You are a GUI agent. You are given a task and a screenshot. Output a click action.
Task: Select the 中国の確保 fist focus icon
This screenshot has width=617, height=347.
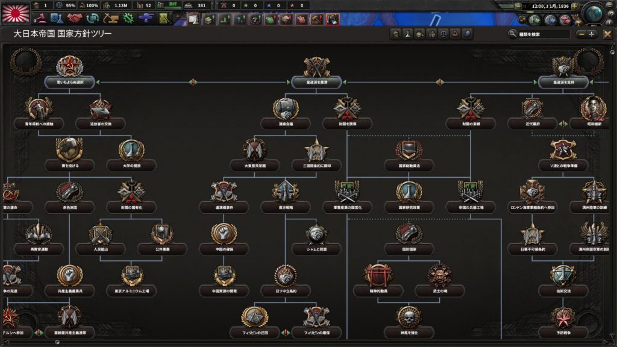pyautogui.click(x=224, y=233)
